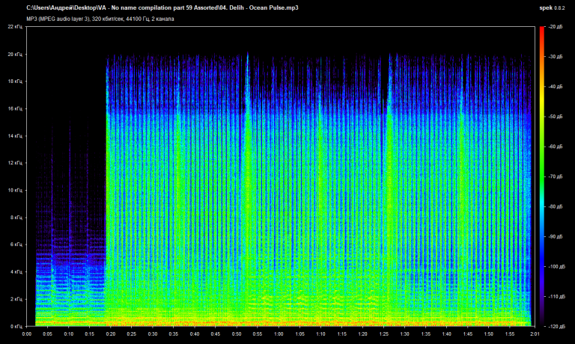Click the -110 дБ legend label
Image resolution: width=575 pixels, height=344 pixels.
tap(556, 296)
